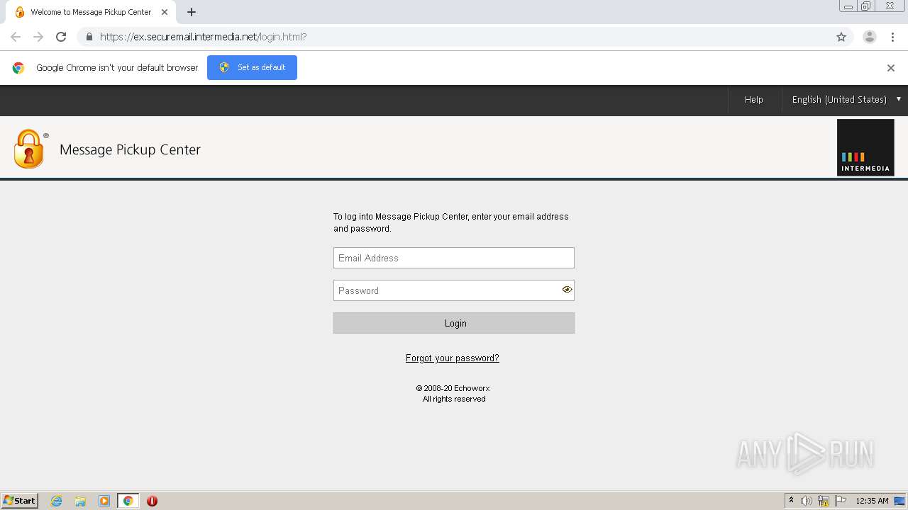
Task: Open the Action Center flag tray icon
Action: point(841,501)
